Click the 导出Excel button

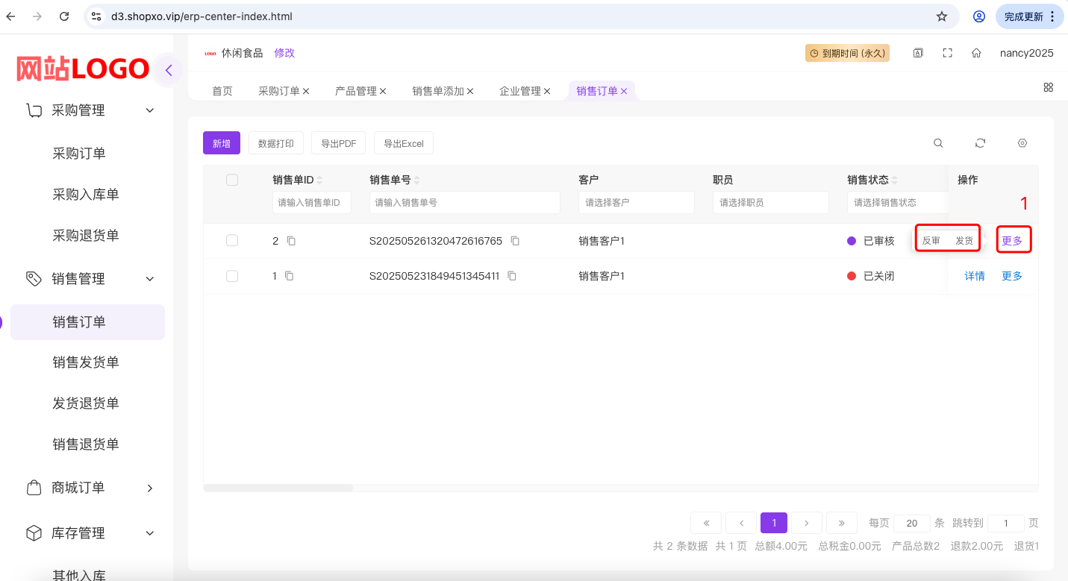[404, 143]
